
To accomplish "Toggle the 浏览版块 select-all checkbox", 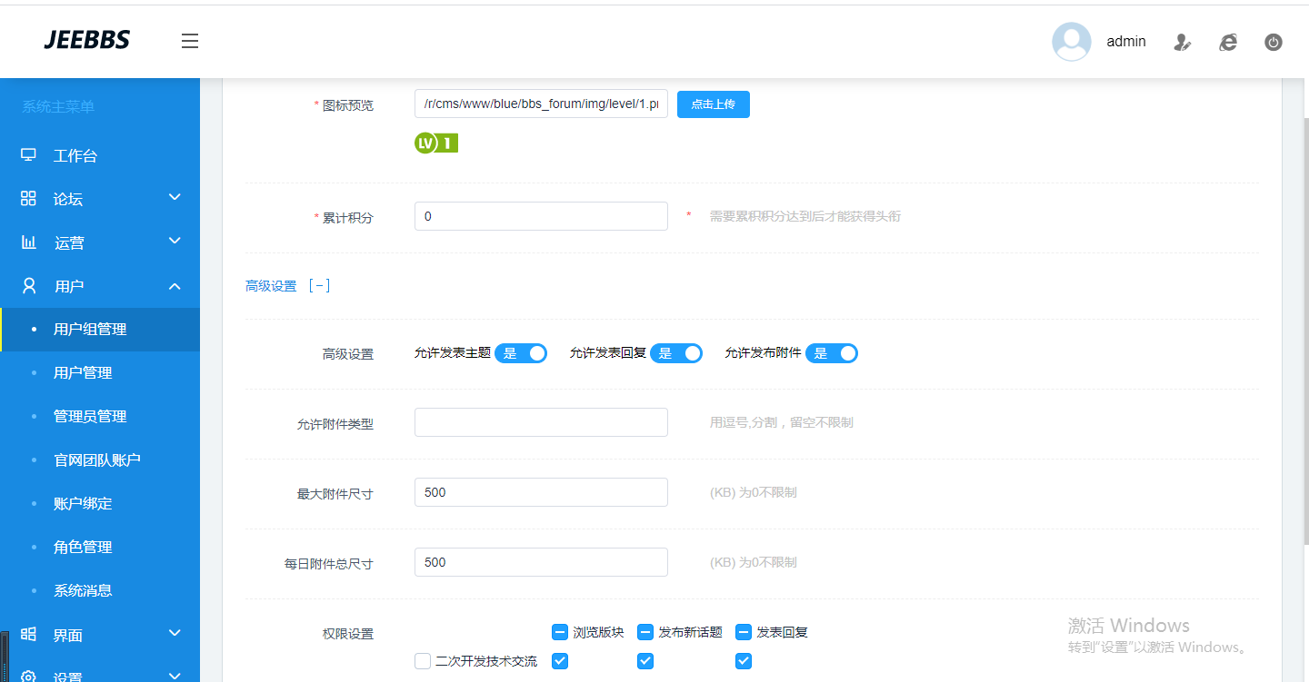I will [x=560, y=632].
